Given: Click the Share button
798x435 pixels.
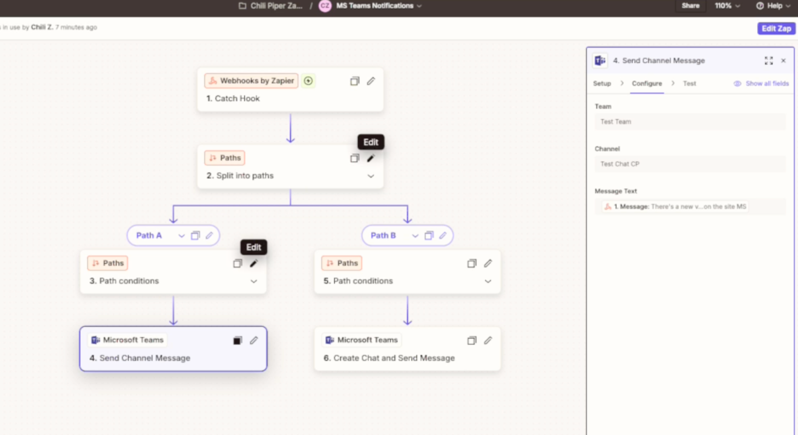Looking at the screenshot, I should (x=690, y=5).
